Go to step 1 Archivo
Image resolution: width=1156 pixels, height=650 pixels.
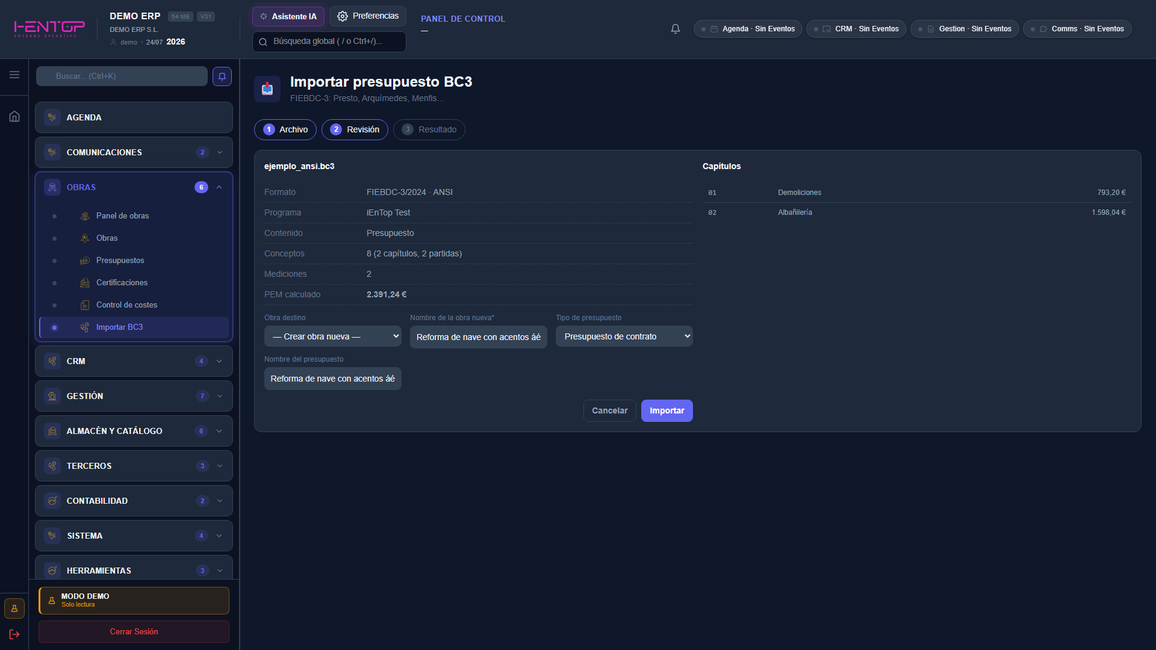(285, 129)
